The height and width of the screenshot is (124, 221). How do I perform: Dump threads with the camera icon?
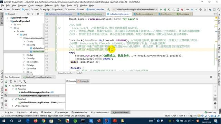[x=6, y=101]
